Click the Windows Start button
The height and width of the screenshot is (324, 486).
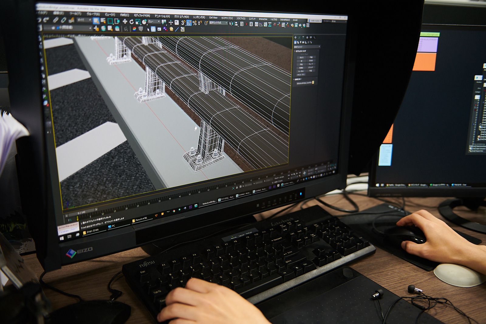[62, 239]
